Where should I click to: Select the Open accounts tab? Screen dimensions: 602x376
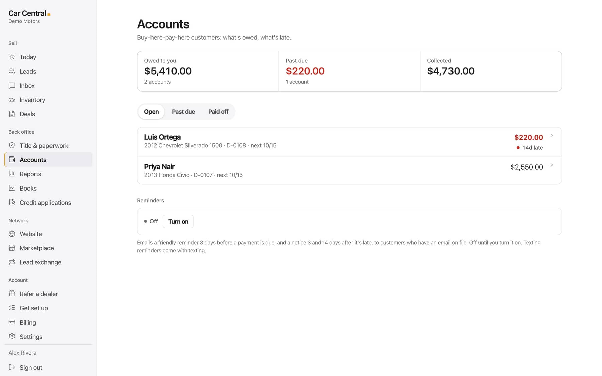[x=151, y=112]
